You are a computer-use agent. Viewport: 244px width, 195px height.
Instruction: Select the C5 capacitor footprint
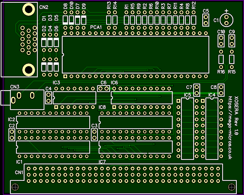coord(206,20)
